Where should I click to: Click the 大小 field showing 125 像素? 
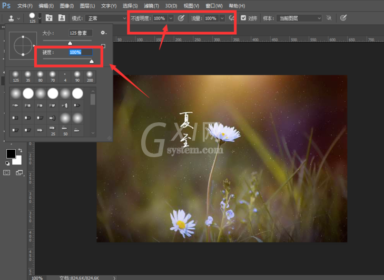coord(81,33)
